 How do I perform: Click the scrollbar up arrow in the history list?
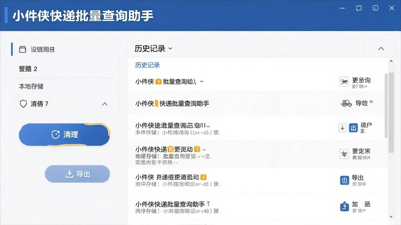391,61
